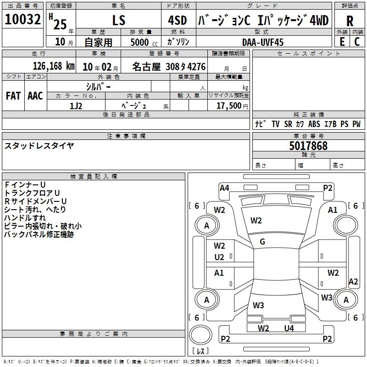Select the mileage 126,168 km
This screenshot has height=367, width=367.
point(54,66)
